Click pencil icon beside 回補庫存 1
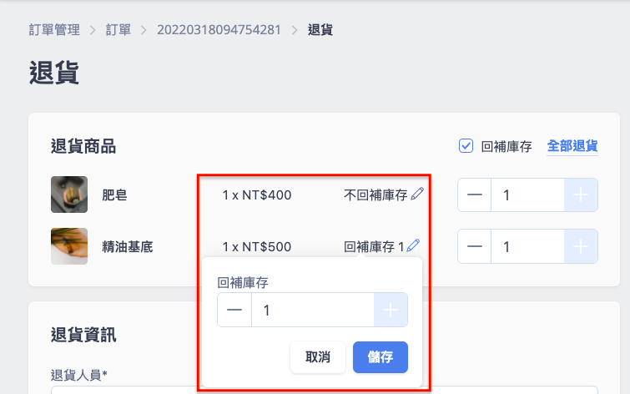630x394 pixels. tap(413, 245)
